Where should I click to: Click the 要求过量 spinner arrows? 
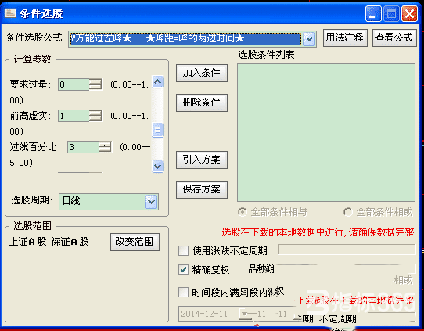click(x=95, y=85)
